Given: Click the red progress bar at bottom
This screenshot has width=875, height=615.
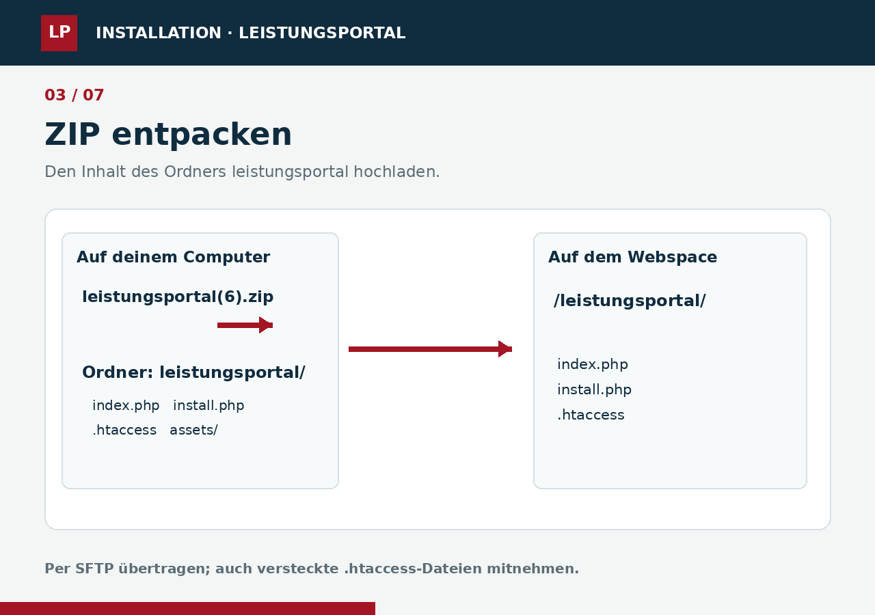Looking at the screenshot, I should coord(187,608).
